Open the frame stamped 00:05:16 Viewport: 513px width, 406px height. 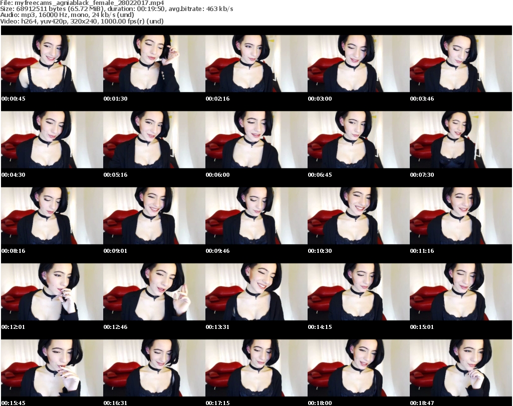[154, 140]
